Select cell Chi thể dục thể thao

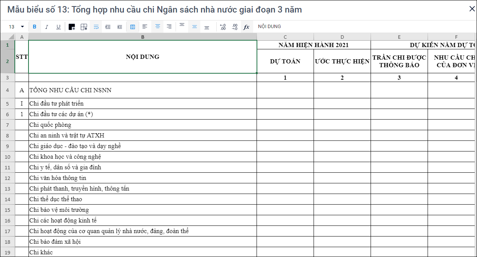(143, 199)
